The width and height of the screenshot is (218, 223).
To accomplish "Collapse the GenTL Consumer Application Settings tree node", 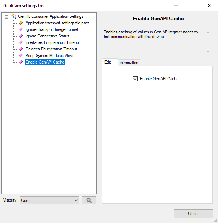I will click(6, 17).
